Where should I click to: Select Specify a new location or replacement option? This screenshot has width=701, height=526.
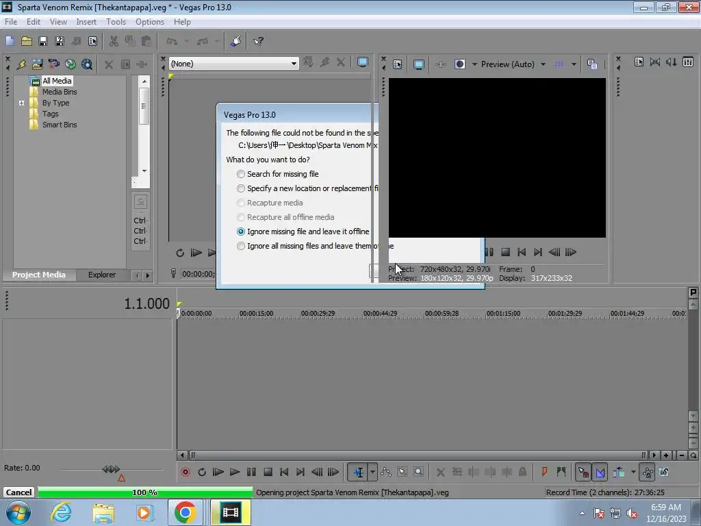pyautogui.click(x=307, y=188)
